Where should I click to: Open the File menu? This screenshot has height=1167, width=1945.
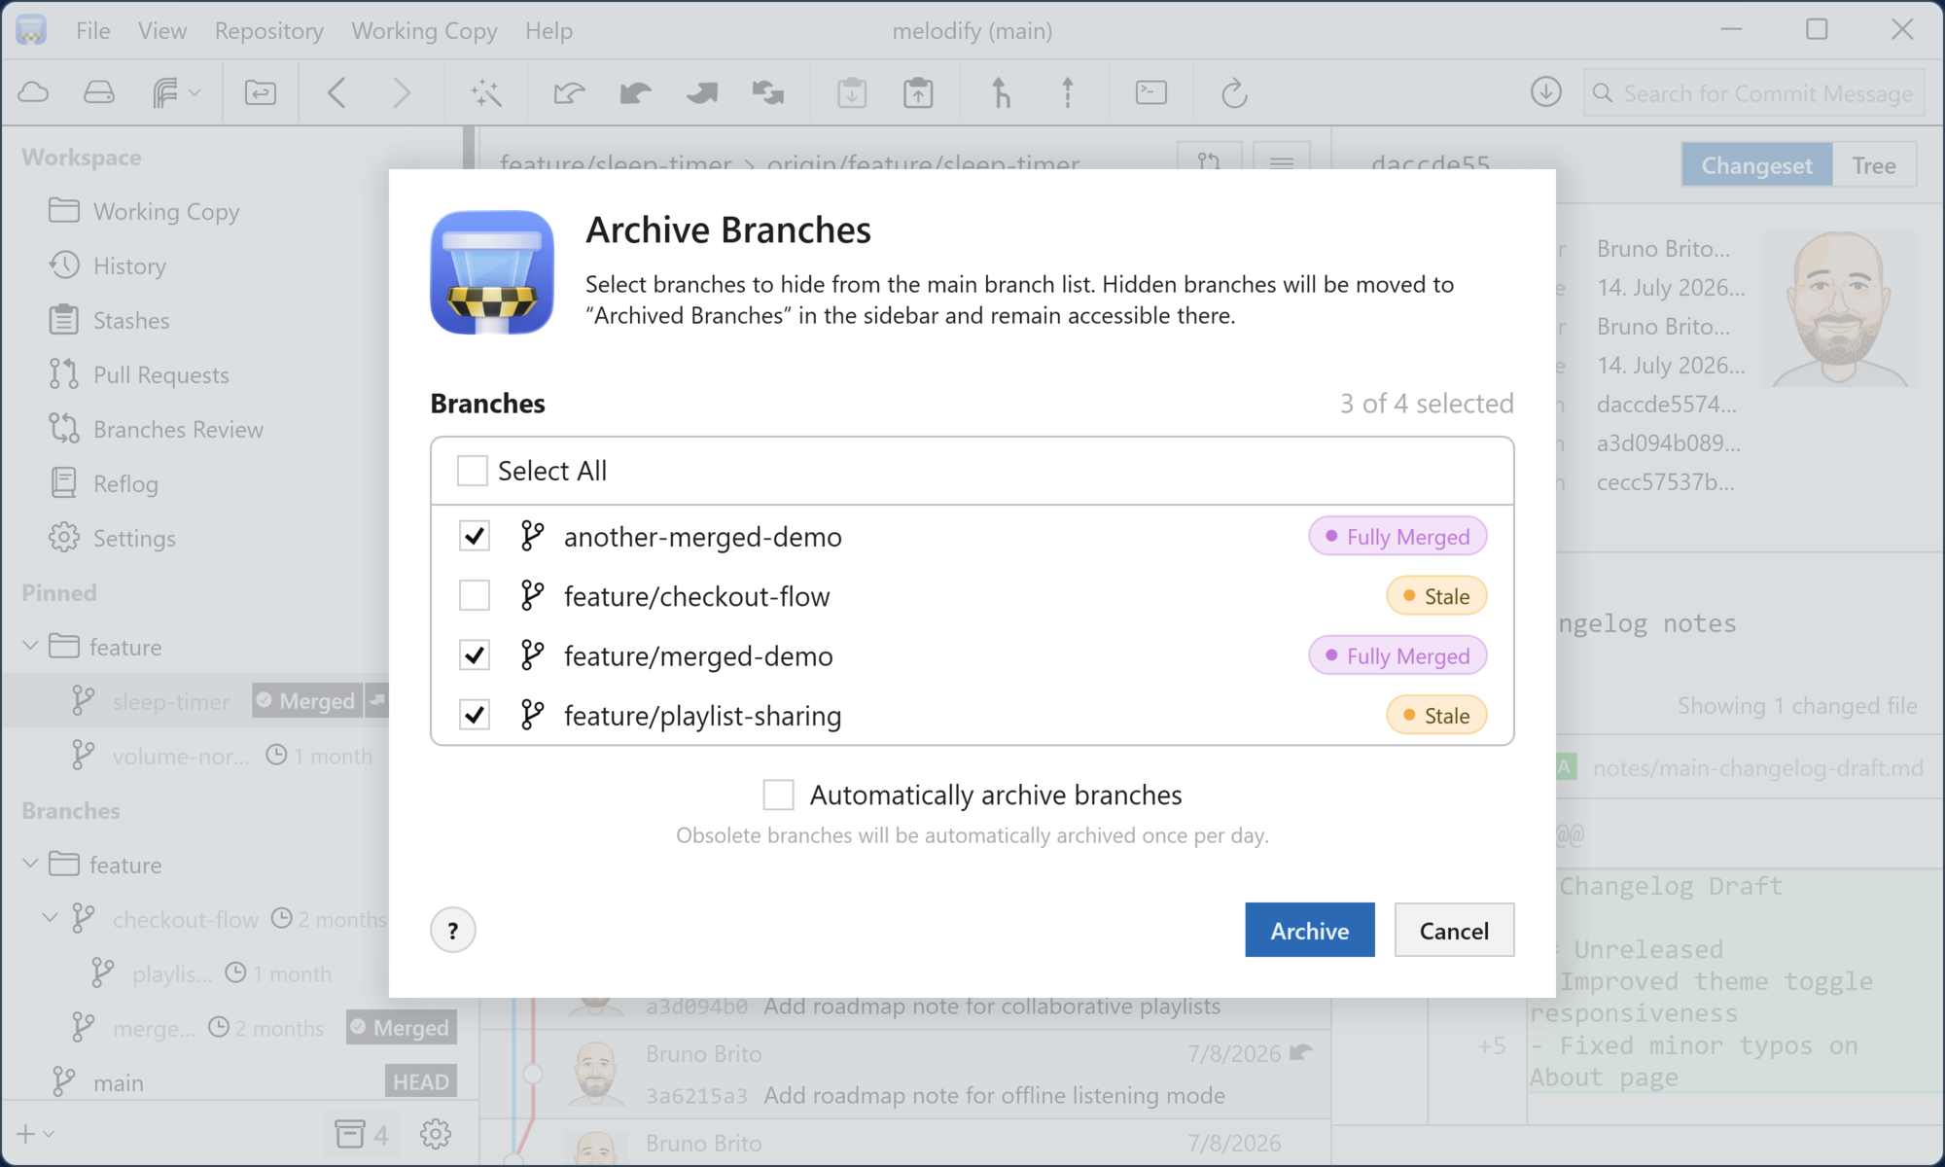tap(93, 31)
